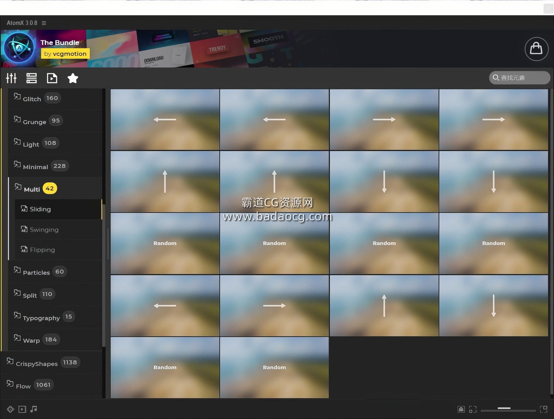Click the 228 count badge on Minimal
The width and height of the screenshot is (554, 419).
point(60,166)
